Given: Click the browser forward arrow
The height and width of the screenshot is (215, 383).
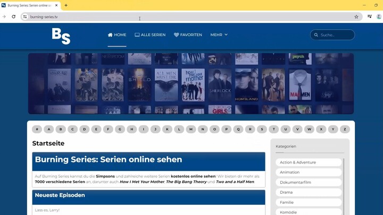Looking at the screenshot, I should coord(4,16).
